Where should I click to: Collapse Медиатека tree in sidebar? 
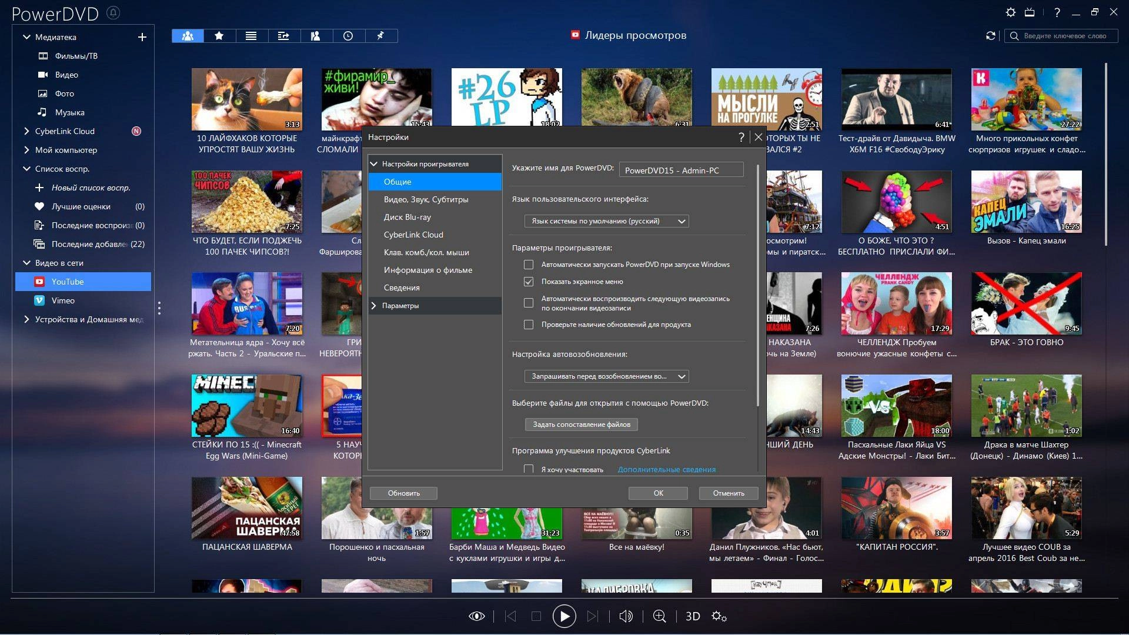(26, 37)
